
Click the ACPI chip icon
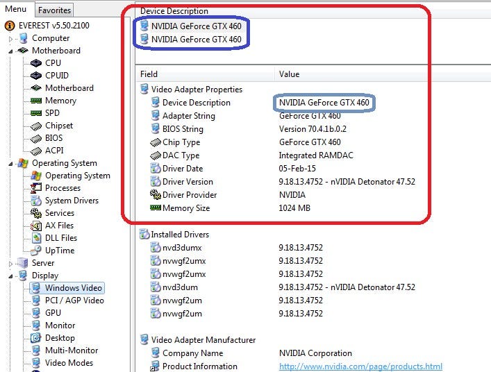[36, 151]
